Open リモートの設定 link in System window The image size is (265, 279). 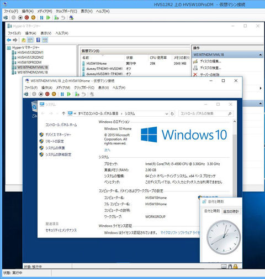55,141
